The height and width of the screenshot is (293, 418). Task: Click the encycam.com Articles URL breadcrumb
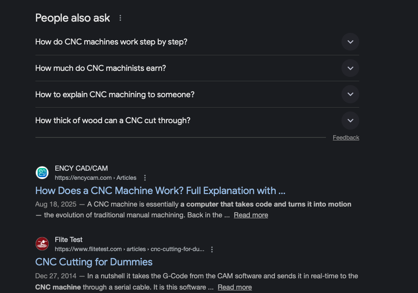pos(96,178)
